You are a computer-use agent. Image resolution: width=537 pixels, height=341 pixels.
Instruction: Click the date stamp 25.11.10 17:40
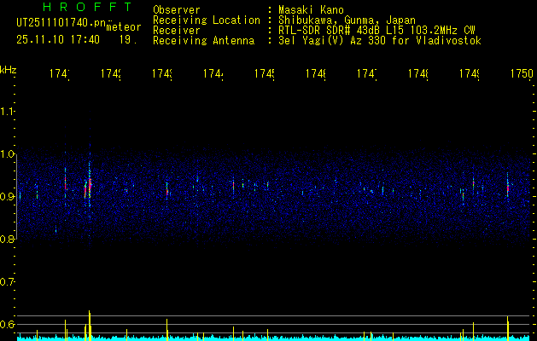[x=58, y=40]
